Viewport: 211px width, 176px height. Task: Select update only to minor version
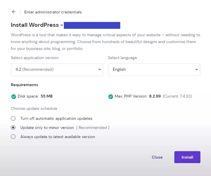[13, 127]
